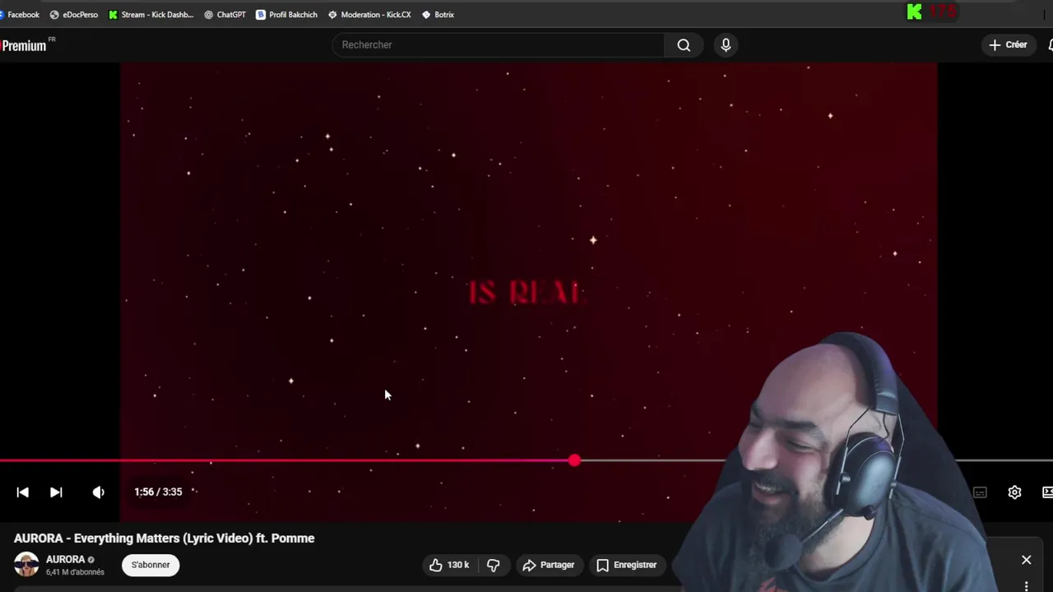The height and width of the screenshot is (592, 1053).
Task: Skip to next video
Action: [x=56, y=492]
